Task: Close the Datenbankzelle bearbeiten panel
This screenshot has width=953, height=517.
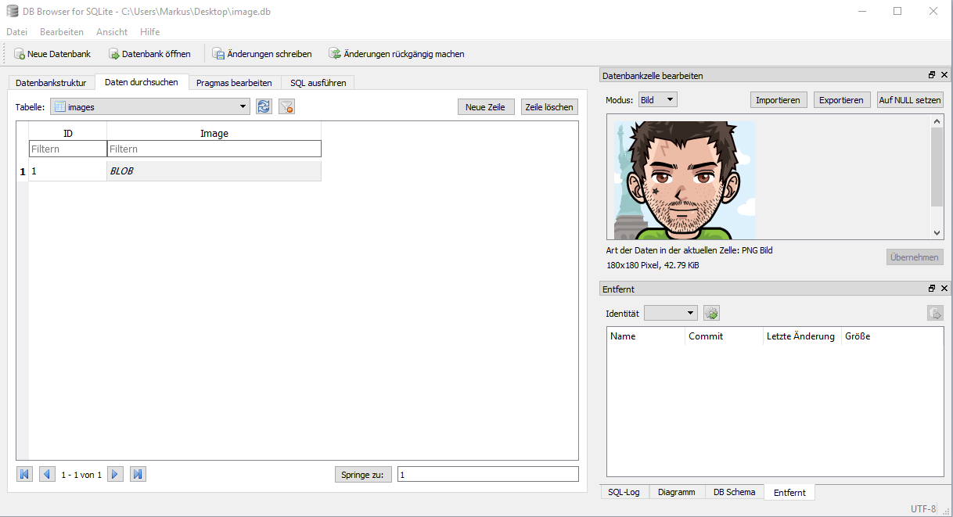Action: tap(944, 75)
